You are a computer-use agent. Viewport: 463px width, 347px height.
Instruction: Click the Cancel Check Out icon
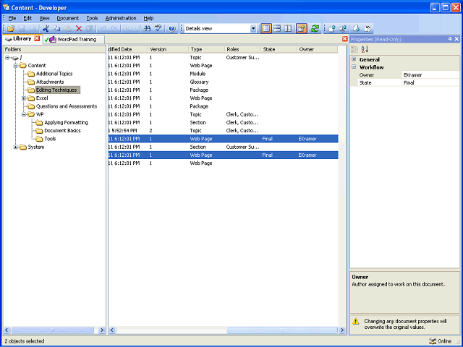coord(368,29)
